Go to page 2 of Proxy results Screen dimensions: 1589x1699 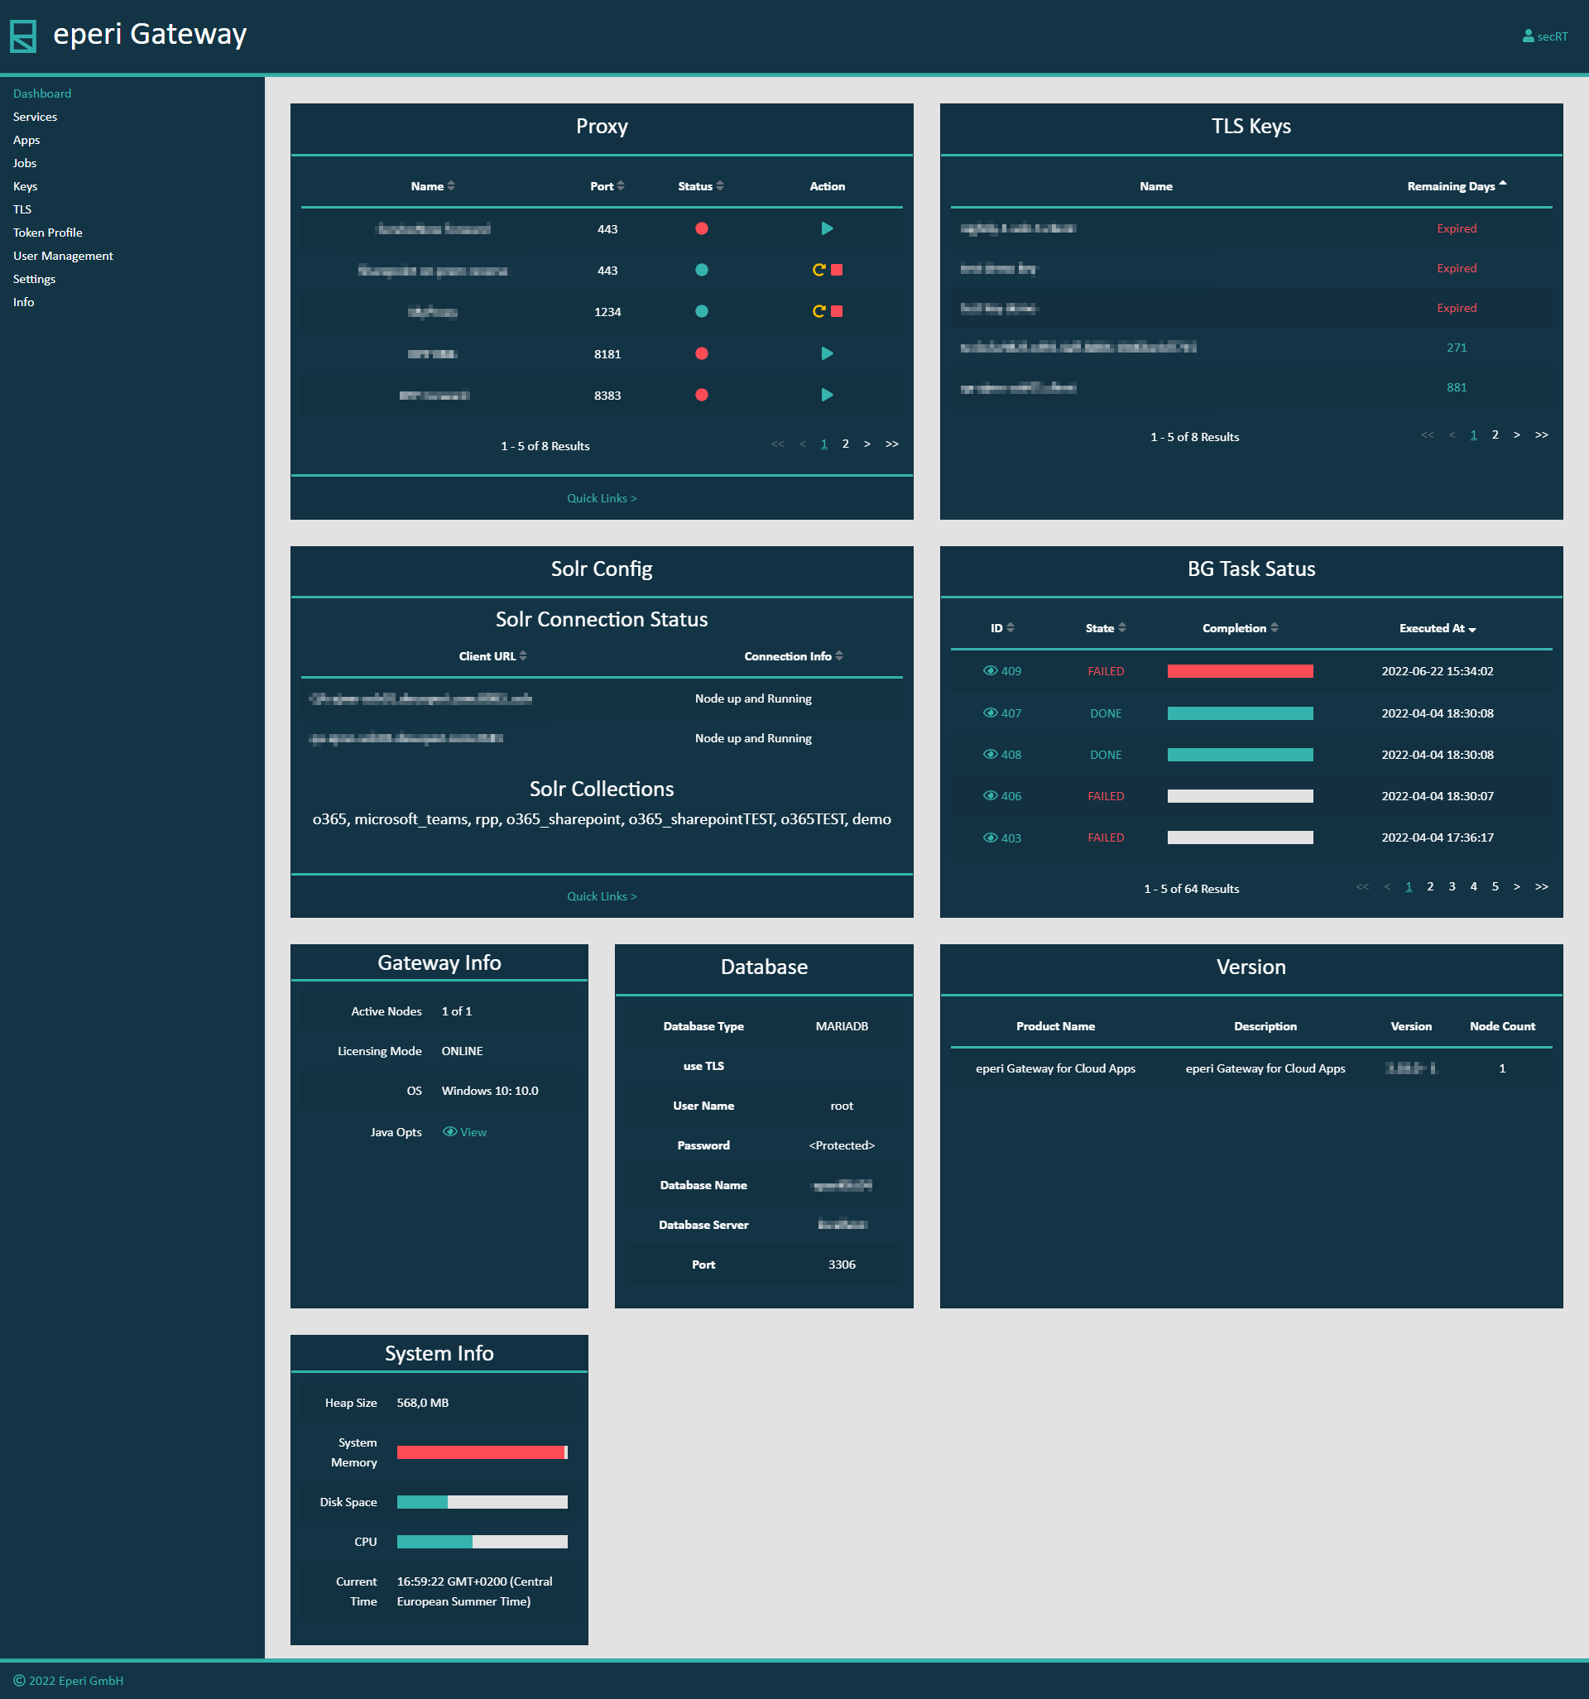[845, 444]
